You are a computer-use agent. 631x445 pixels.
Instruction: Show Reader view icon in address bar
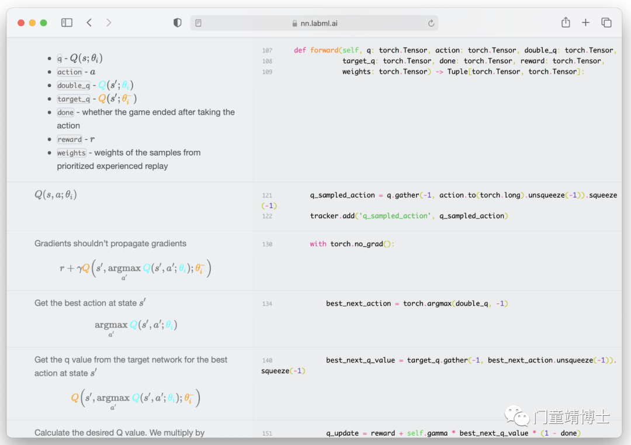(199, 23)
